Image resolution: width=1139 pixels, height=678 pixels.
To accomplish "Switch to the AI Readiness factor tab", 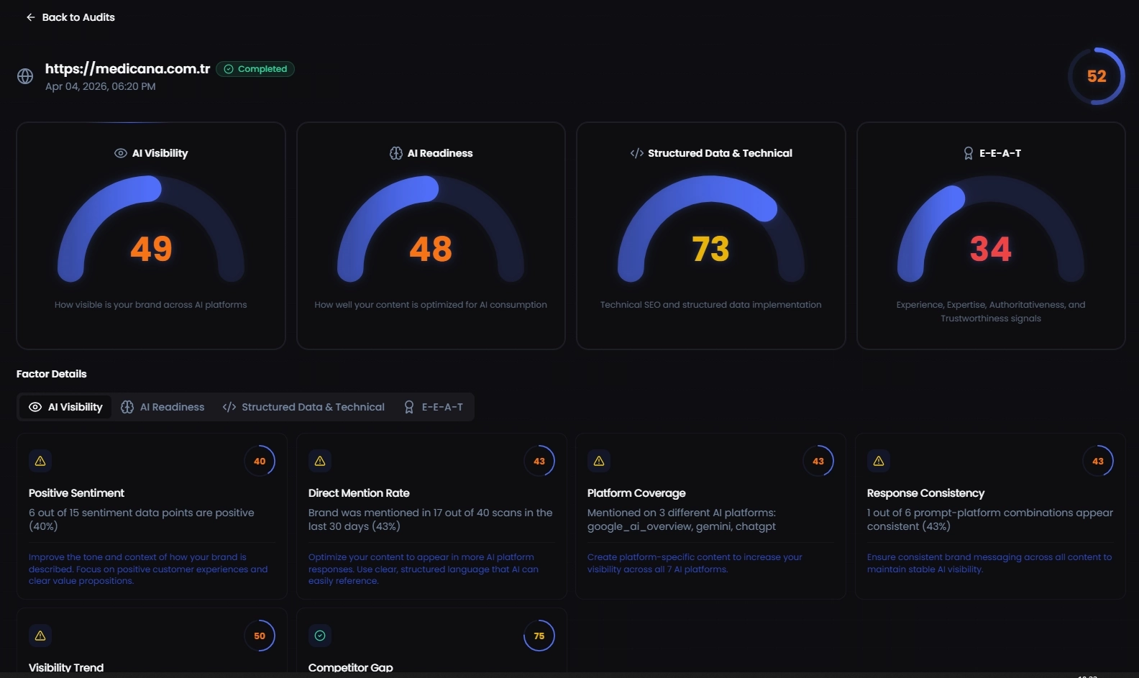I will coord(163,407).
